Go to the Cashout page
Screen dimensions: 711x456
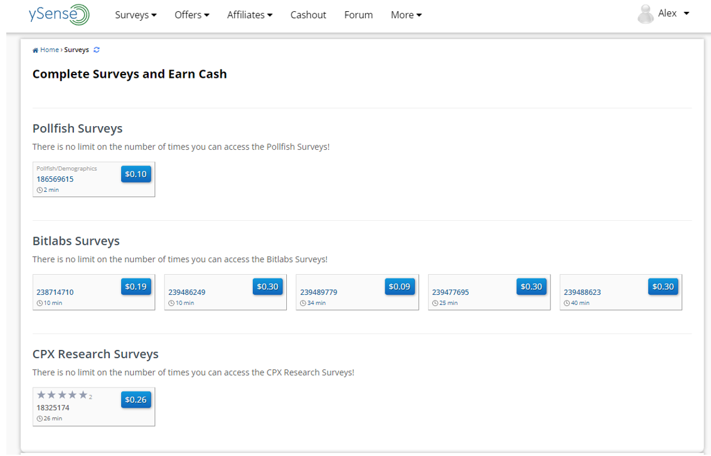308,15
